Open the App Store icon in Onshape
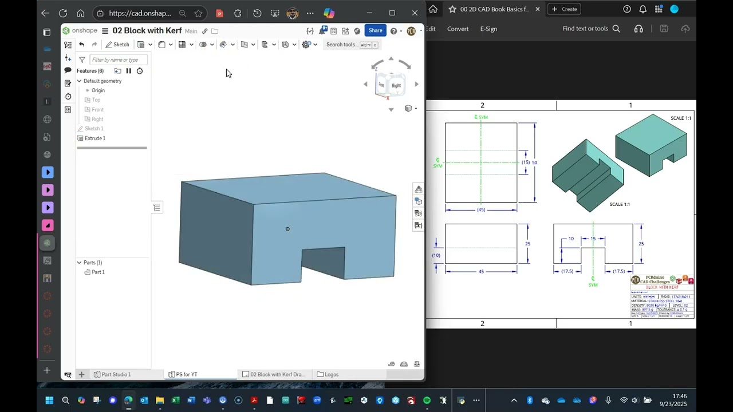The image size is (733, 412). tap(345, 31)
